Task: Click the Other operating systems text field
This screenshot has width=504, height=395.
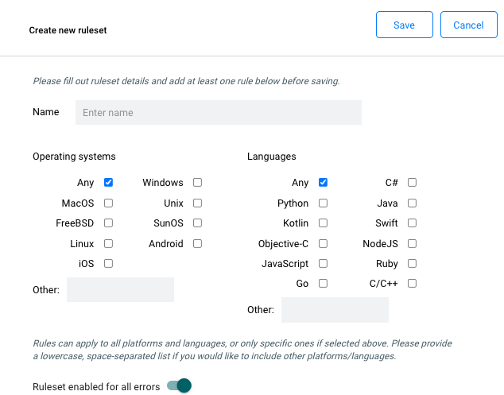Action: click(x=120, y=290)
